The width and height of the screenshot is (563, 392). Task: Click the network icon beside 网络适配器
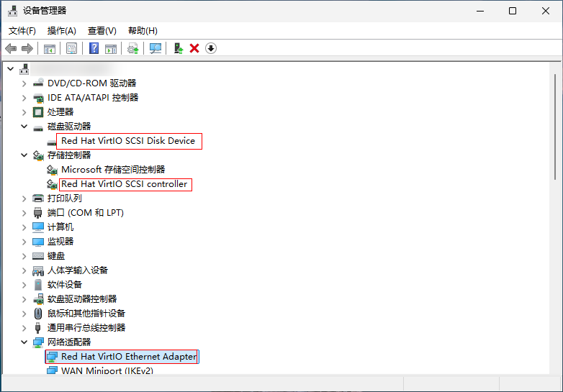[38, 342]
